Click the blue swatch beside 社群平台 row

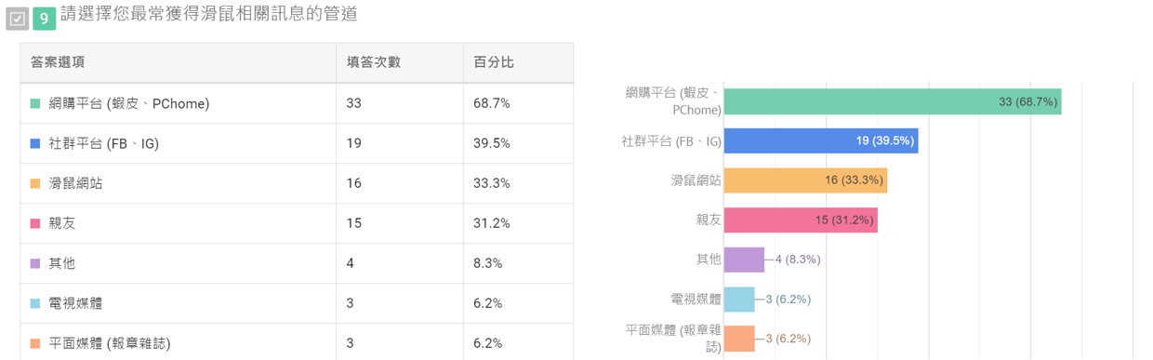tap(35, 143)
